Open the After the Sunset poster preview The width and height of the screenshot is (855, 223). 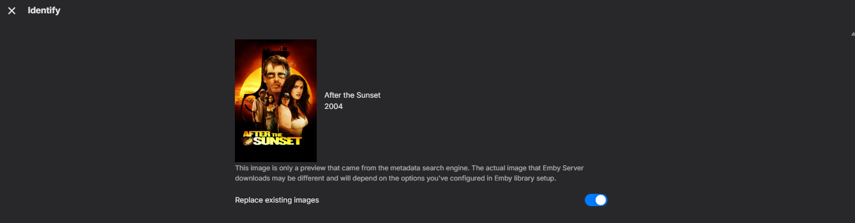275,100
